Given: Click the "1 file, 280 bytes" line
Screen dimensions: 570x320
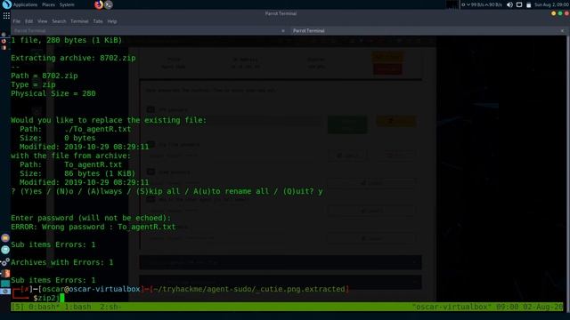Looking at the screenshot, I should [x=67, y=40].
